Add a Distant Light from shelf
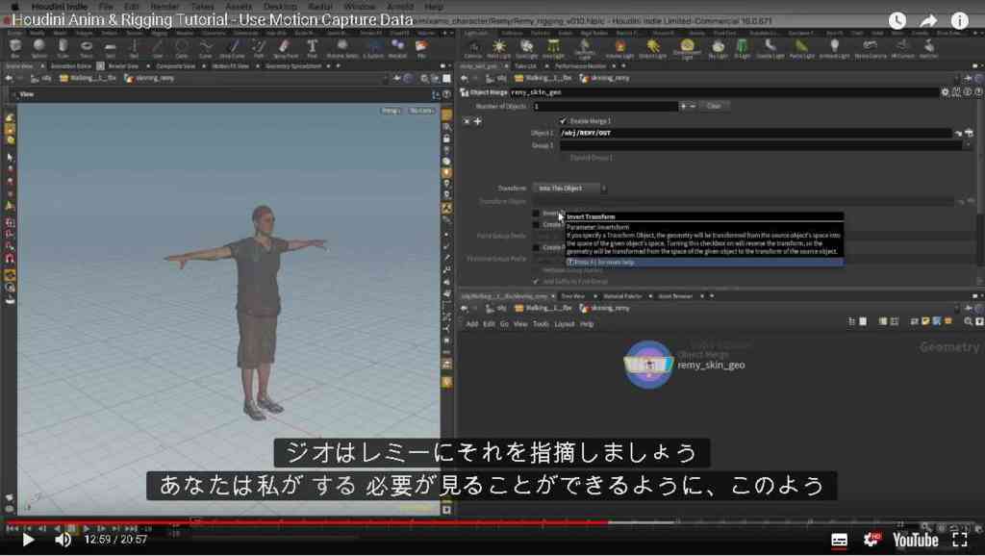985x556 pixels. point(653,48)
